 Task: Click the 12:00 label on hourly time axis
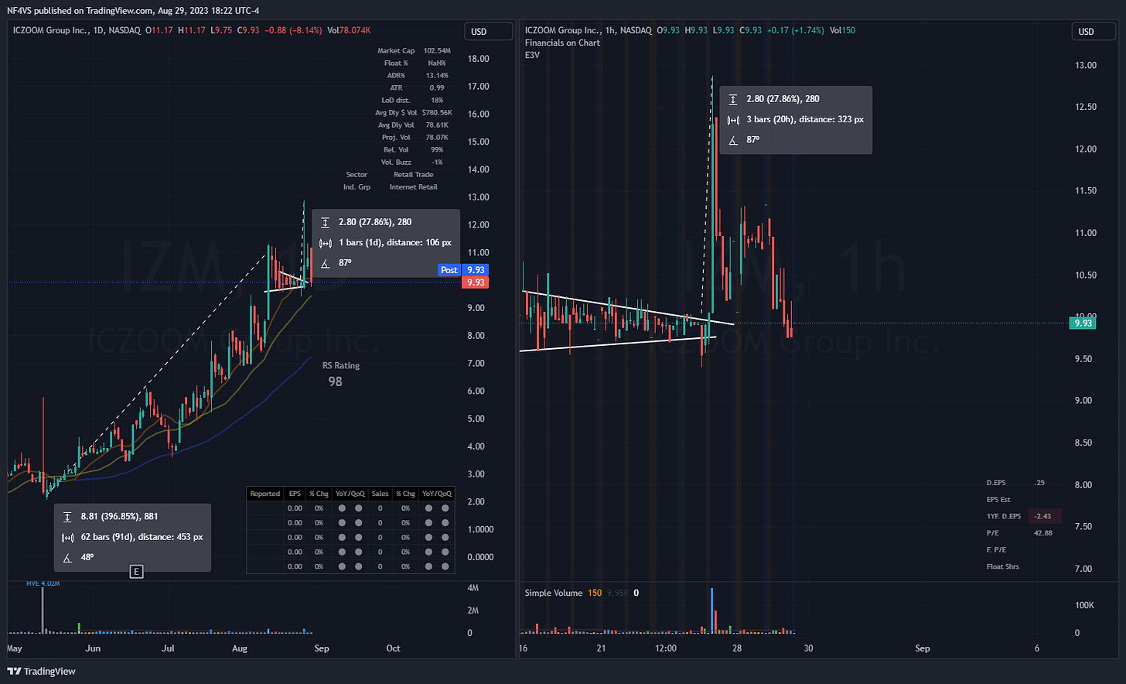coord(665,648)
